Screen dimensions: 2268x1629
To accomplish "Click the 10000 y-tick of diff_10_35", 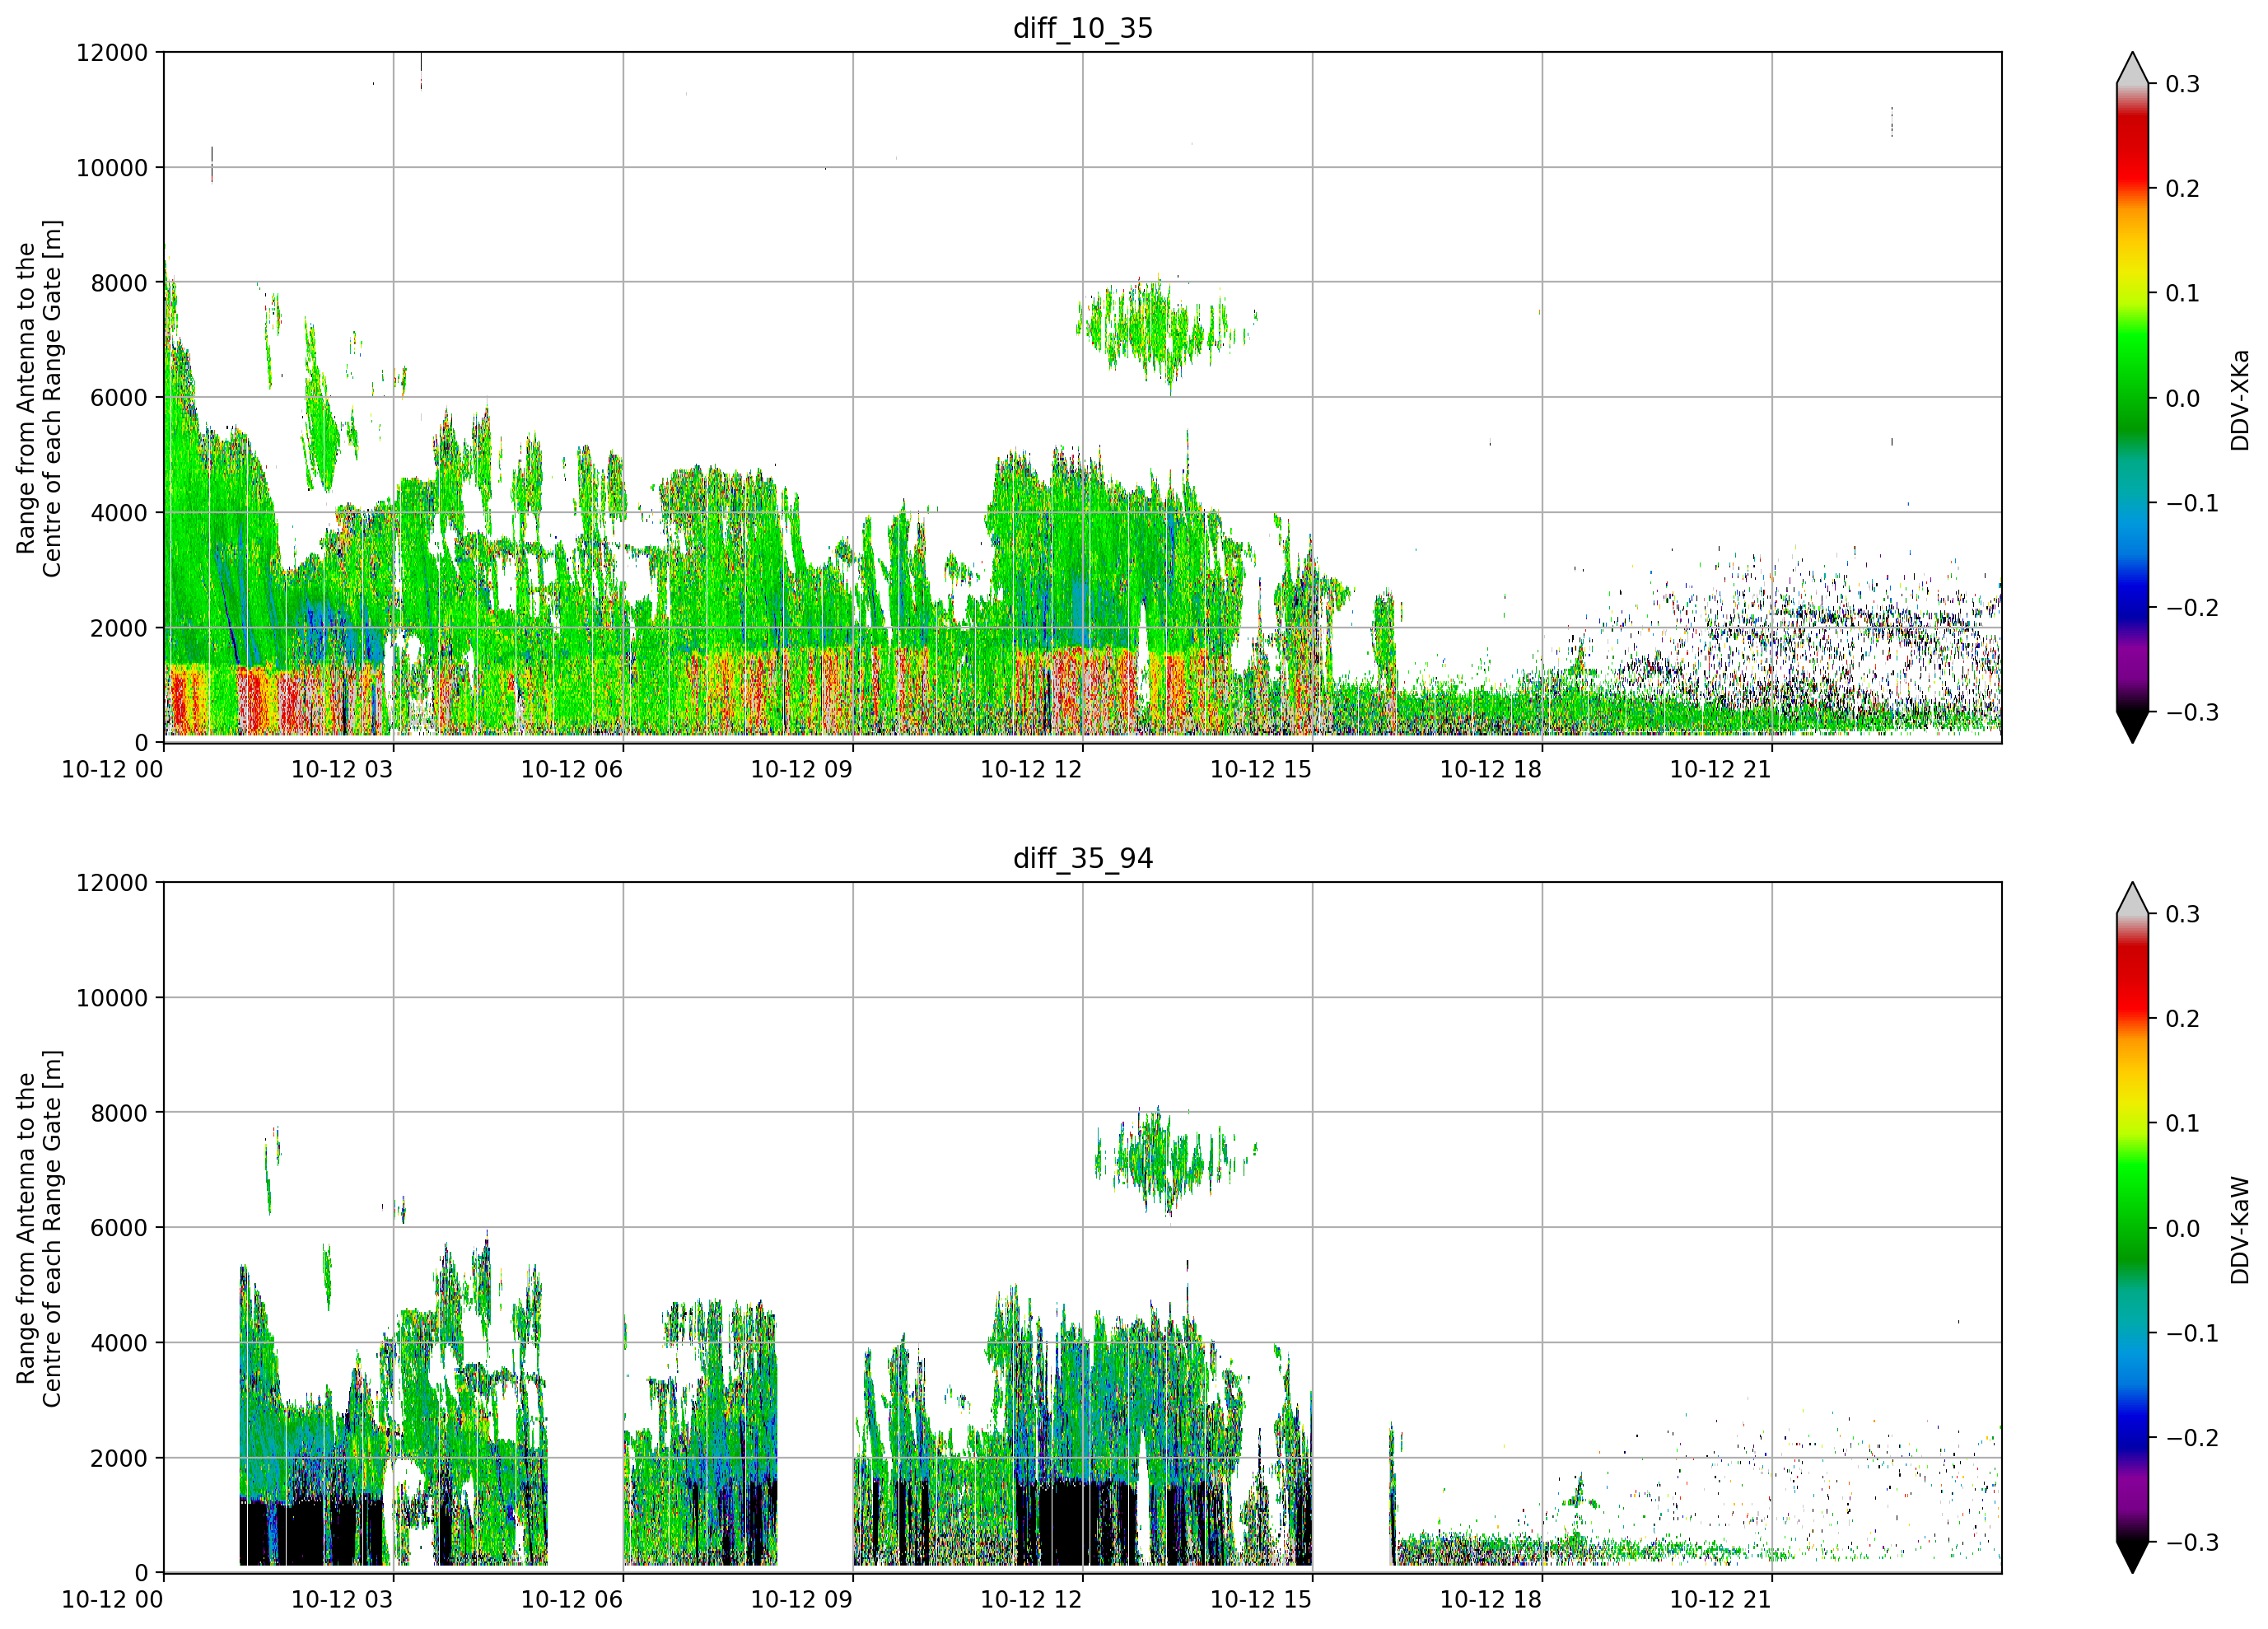I will [112, 168].
